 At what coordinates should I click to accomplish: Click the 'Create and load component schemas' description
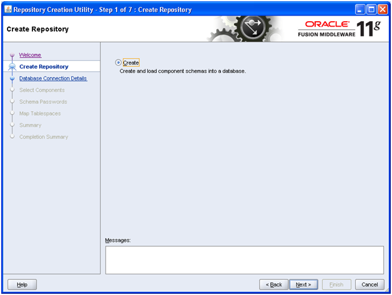coord(183,71)
